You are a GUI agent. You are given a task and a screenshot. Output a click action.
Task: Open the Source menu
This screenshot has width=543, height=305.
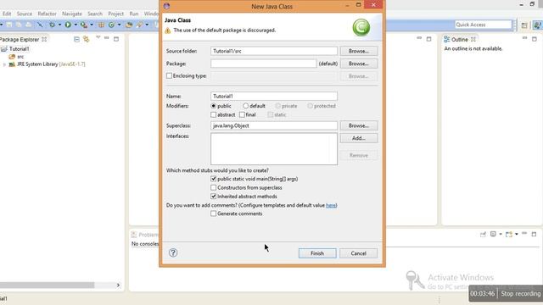point(25,14)
